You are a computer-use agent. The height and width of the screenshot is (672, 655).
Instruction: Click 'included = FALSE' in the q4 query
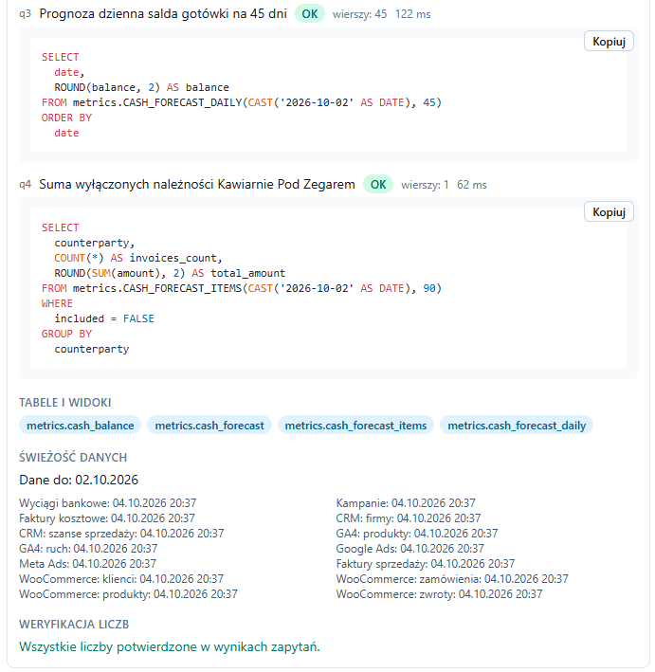(104, 318)
